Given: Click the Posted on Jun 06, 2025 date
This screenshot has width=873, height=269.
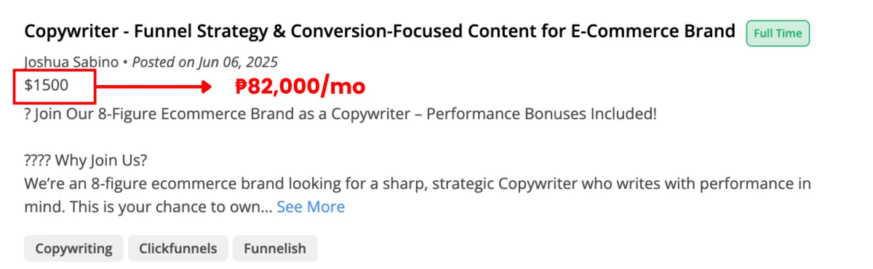Looking at the screenshot, I should 205,63.
